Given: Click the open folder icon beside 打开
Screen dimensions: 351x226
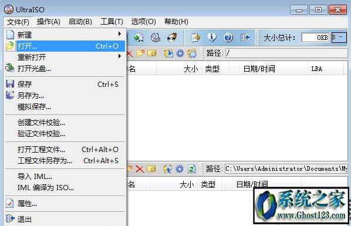Looking at the screenshot, I should (x=10, y=46).
